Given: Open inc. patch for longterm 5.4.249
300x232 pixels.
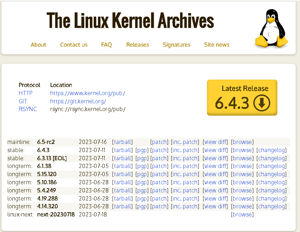Looking at the screenshot, I should (185, 191).
